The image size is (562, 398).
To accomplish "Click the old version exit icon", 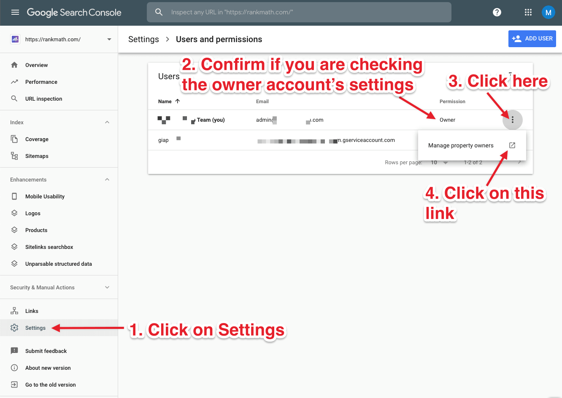I will pyautogui.click(x=14, y=385).
